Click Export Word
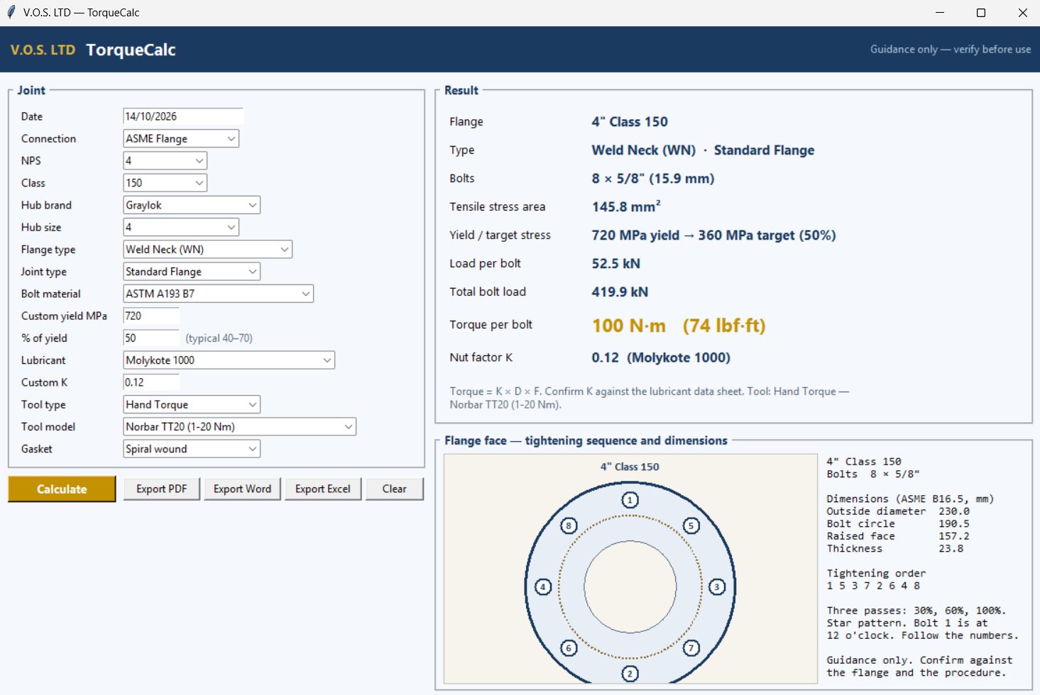Image resolution: width=1040 pixels, height=695 pixels. click(242, 489)
